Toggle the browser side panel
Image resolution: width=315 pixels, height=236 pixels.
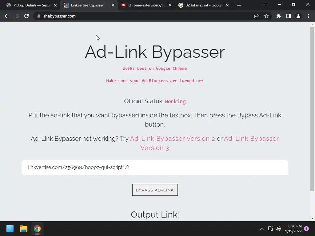tap(289, 16)
